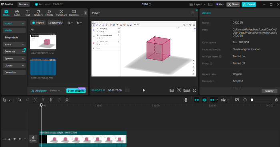Toggle the track lock icon
280x147 pixels.
(x=10, y=139)
